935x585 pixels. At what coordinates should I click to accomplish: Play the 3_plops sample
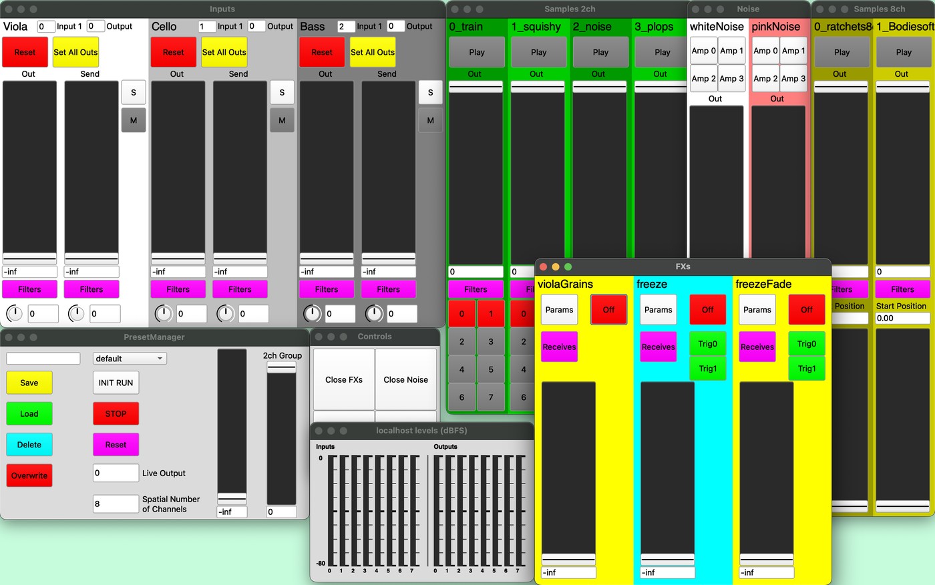(663, 52)
